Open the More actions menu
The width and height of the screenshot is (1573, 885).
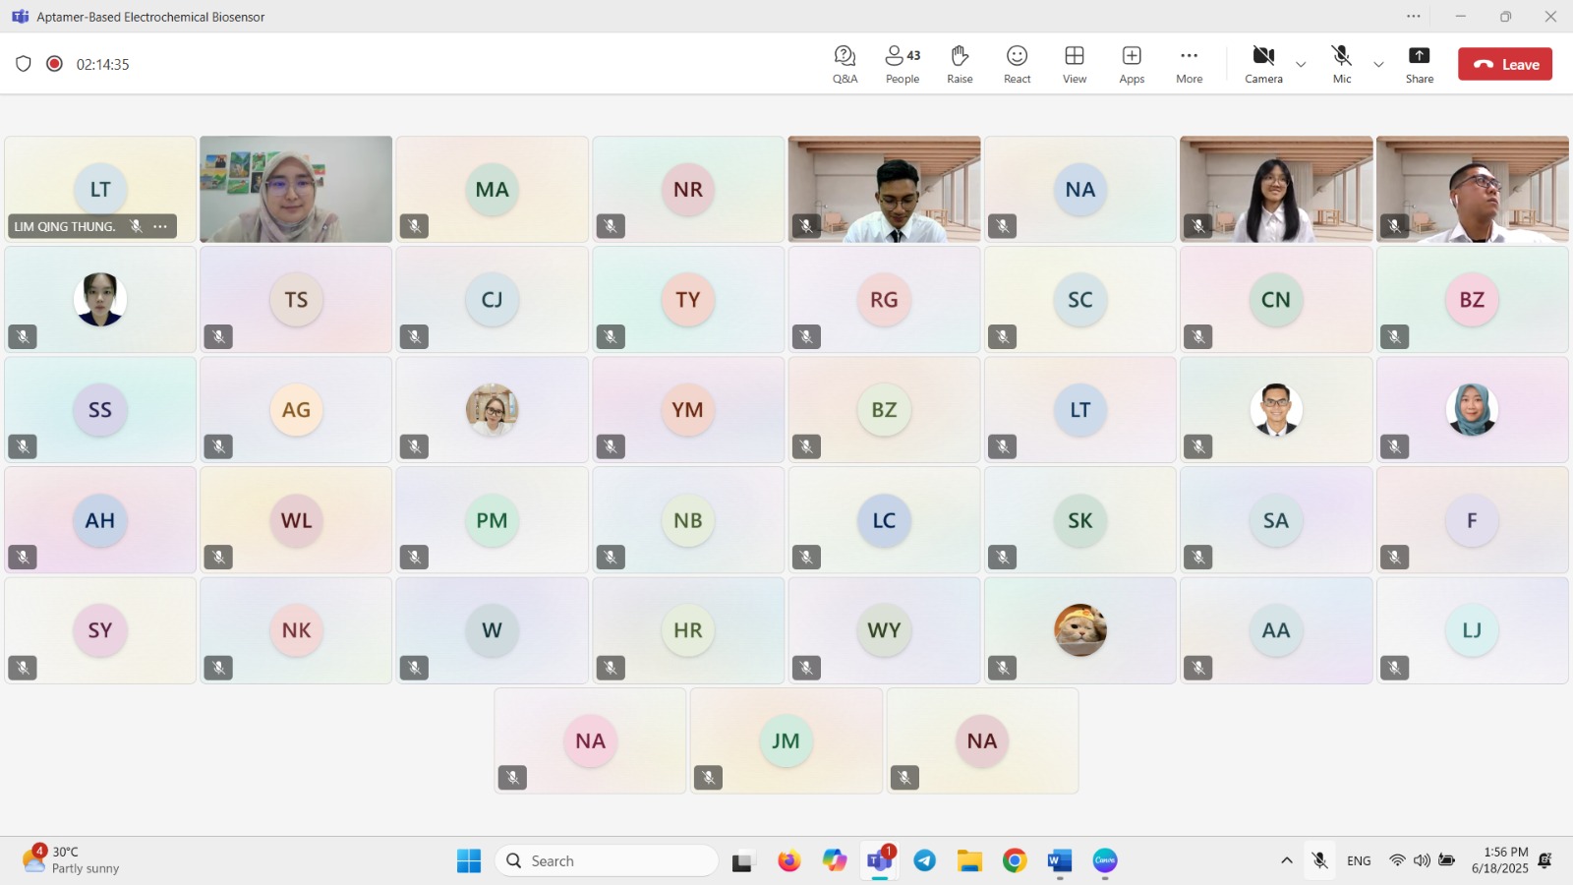coord(1189,64)
